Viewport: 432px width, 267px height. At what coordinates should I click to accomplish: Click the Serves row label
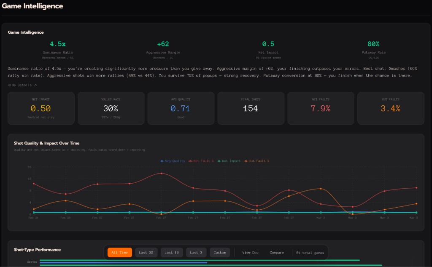click(x=32, y=262)
